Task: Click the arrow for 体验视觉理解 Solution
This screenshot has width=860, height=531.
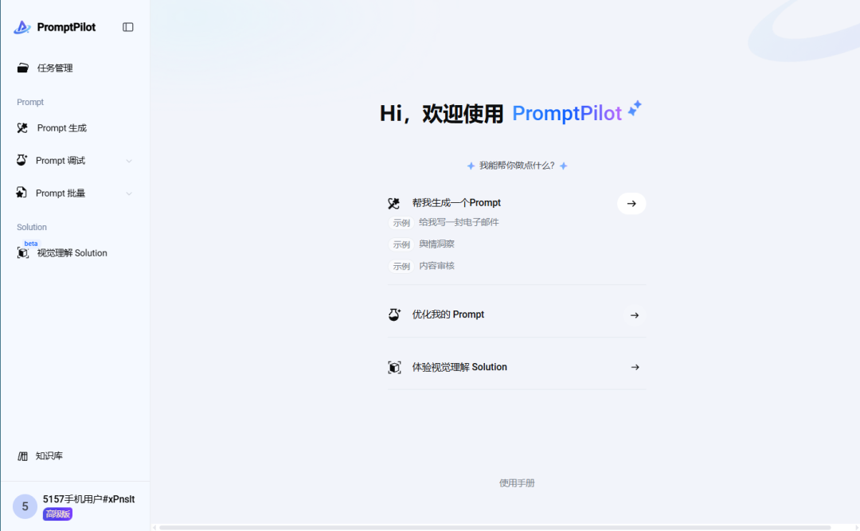Action: [x=635, y=367]
